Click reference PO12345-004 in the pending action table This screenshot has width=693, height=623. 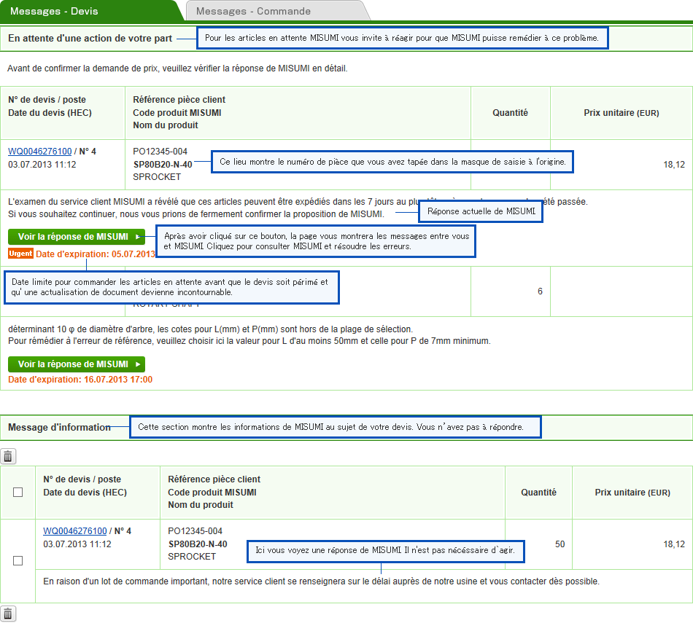pyautogui.click(x=160, y=152)
